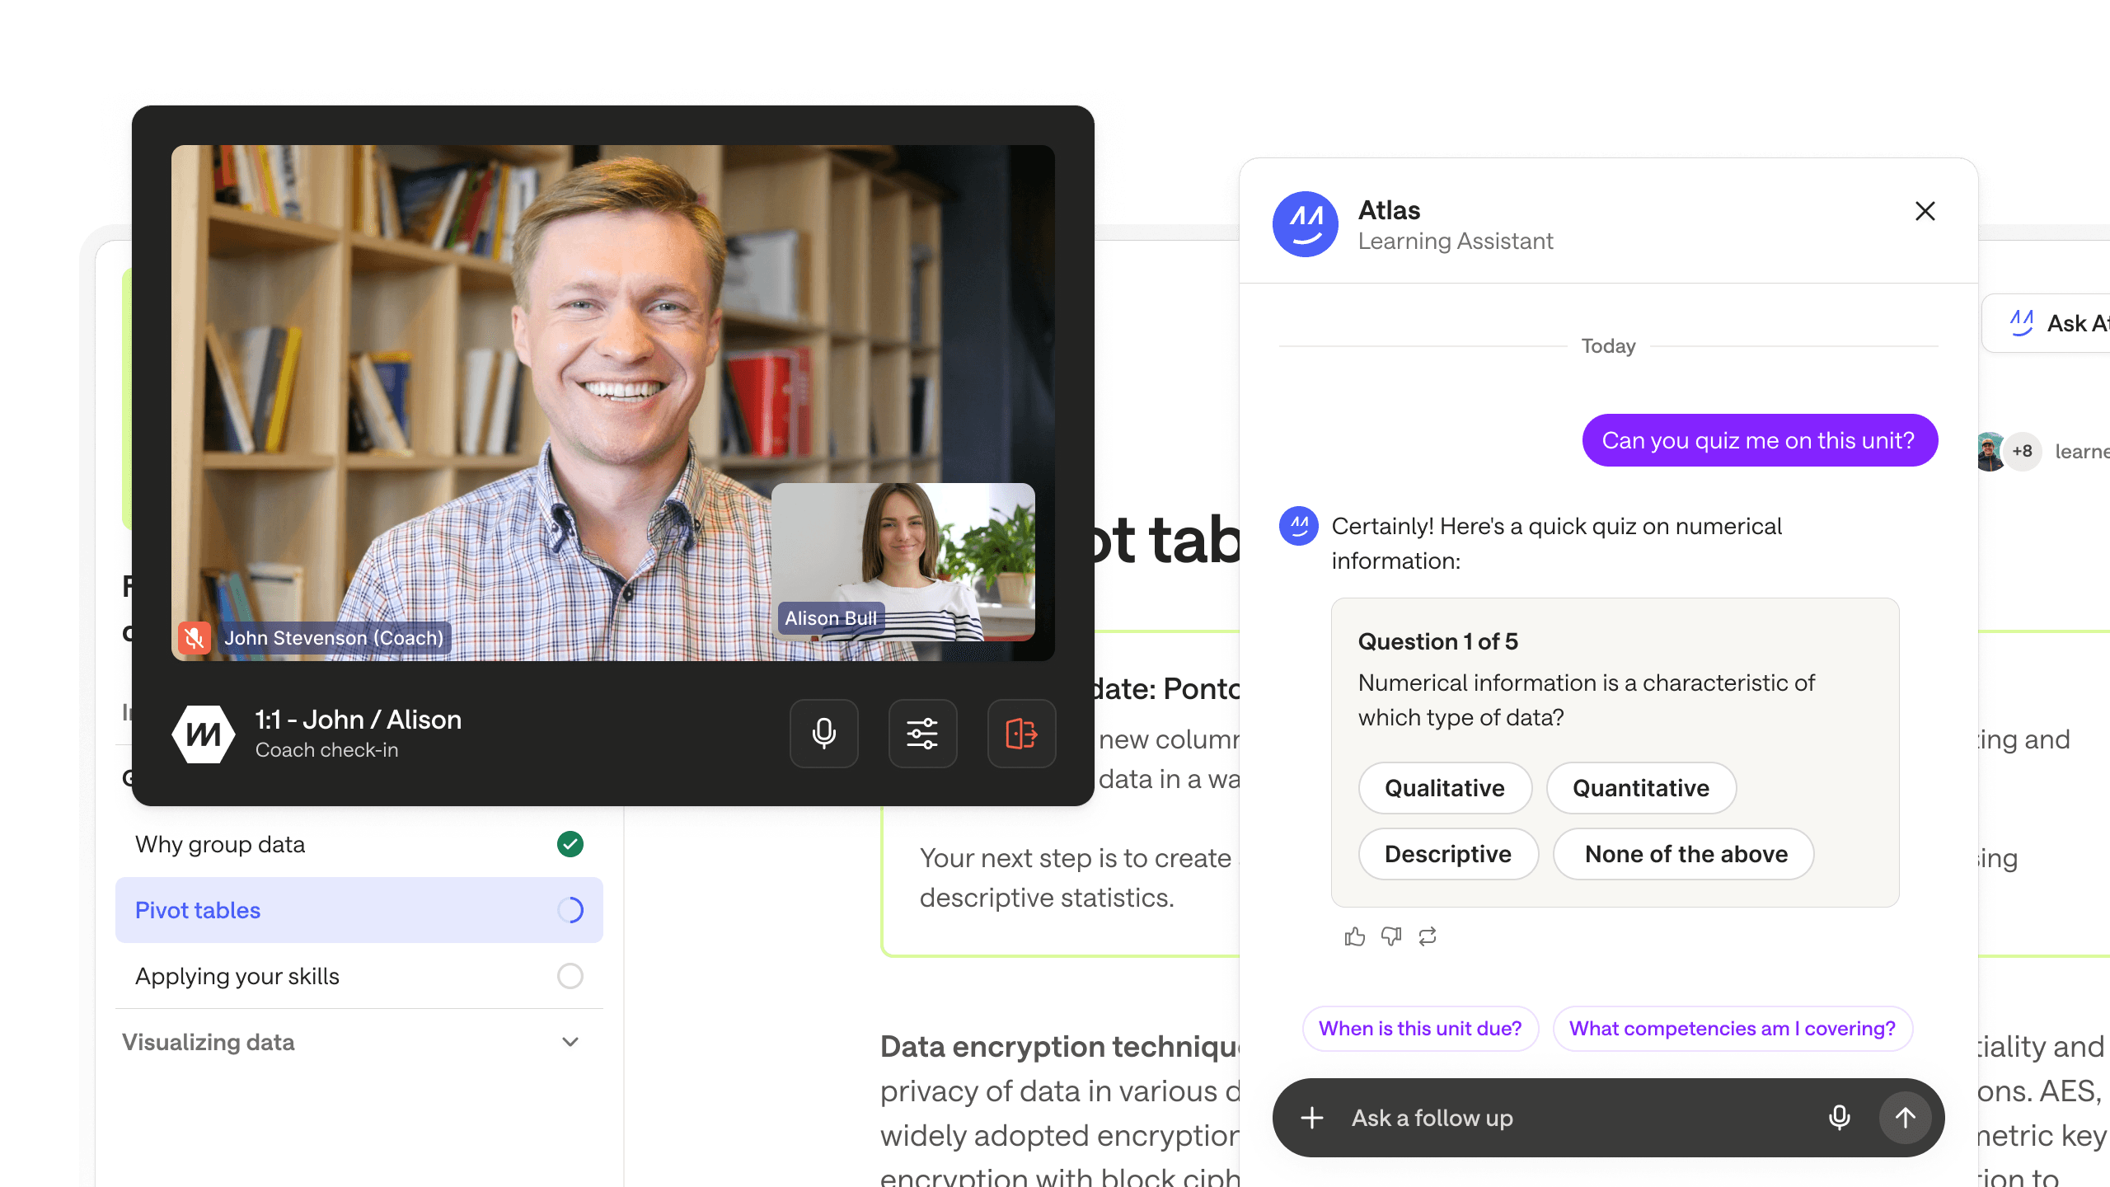Expand the 'Visualizing data' section
2110x1187 pixels.
(573, 1040)
